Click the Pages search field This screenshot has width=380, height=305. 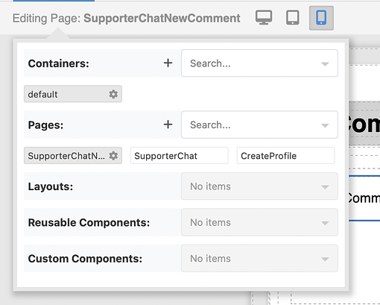[259, 125]
